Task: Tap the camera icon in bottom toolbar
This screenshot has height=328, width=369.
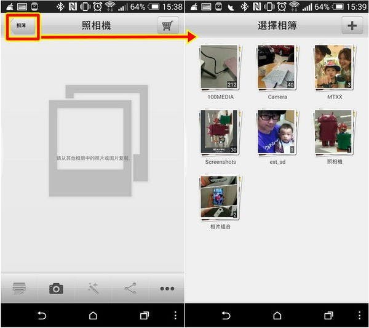Action: point(56,289)
